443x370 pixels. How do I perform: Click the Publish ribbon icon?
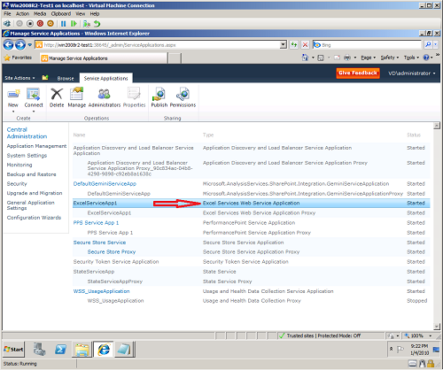click(x=159, y=94)
